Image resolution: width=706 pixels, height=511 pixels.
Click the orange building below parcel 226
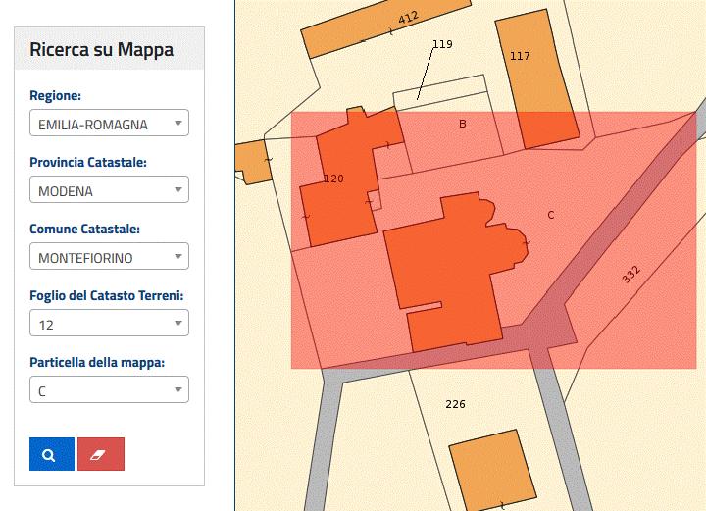click(x=493, y=471)
